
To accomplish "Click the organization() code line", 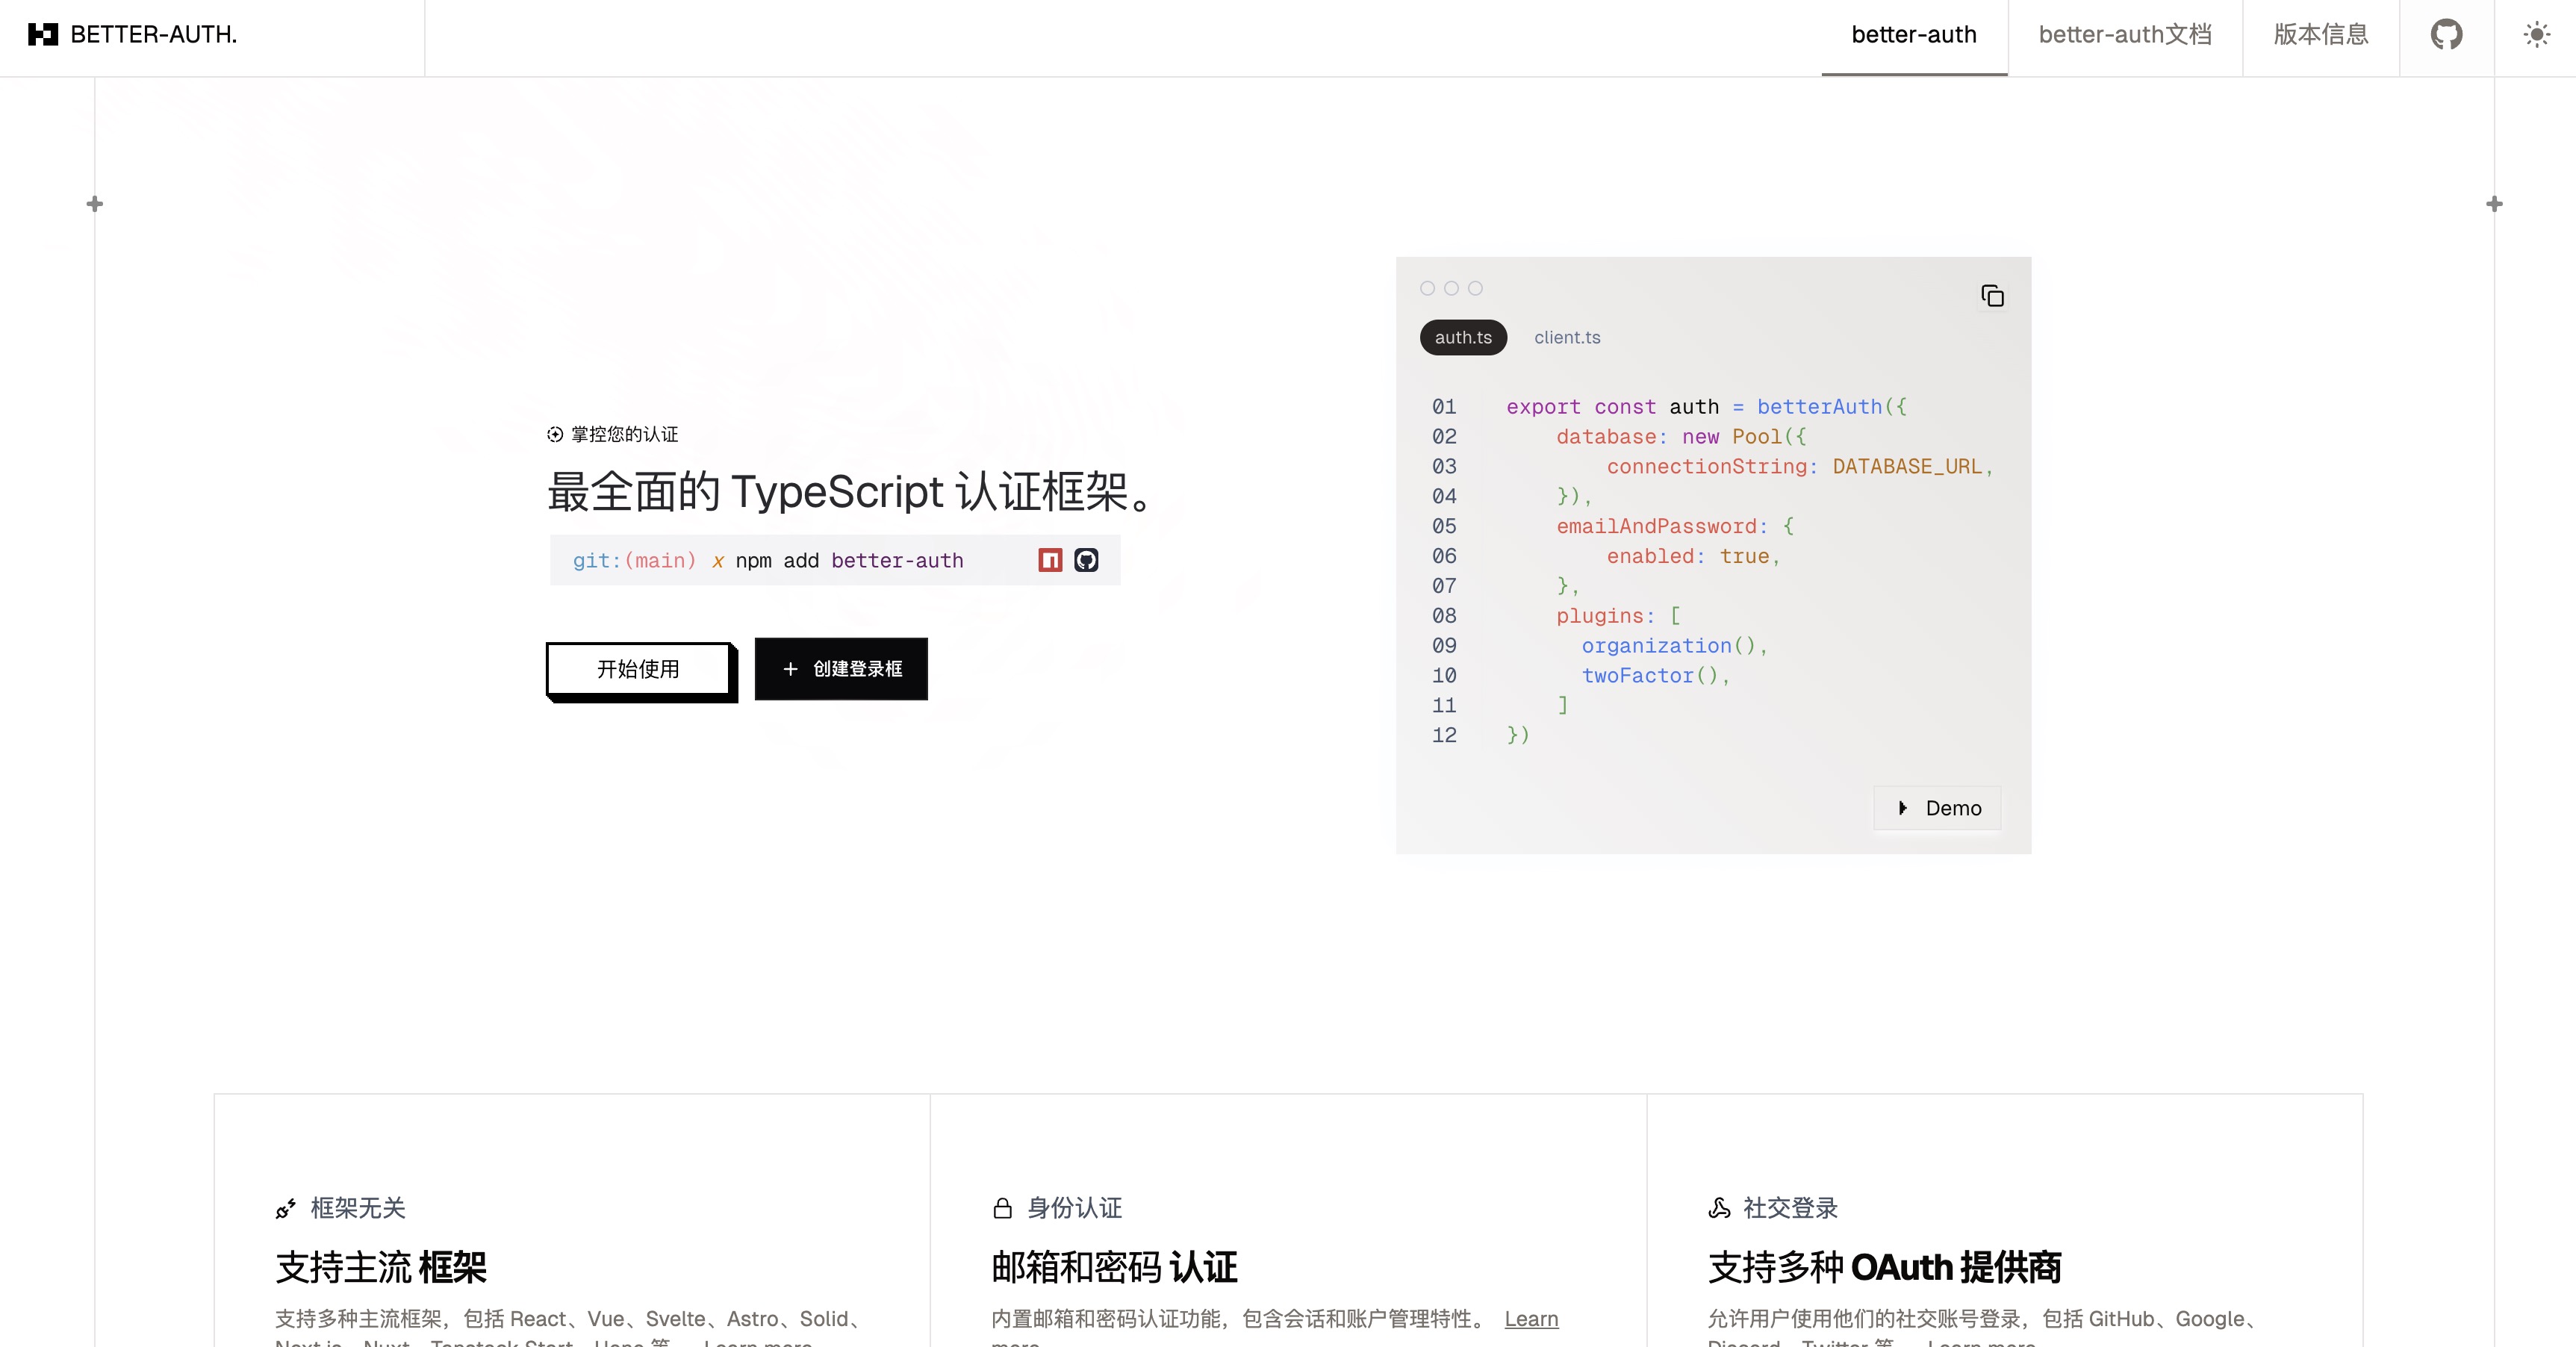I will (1674, 646).
